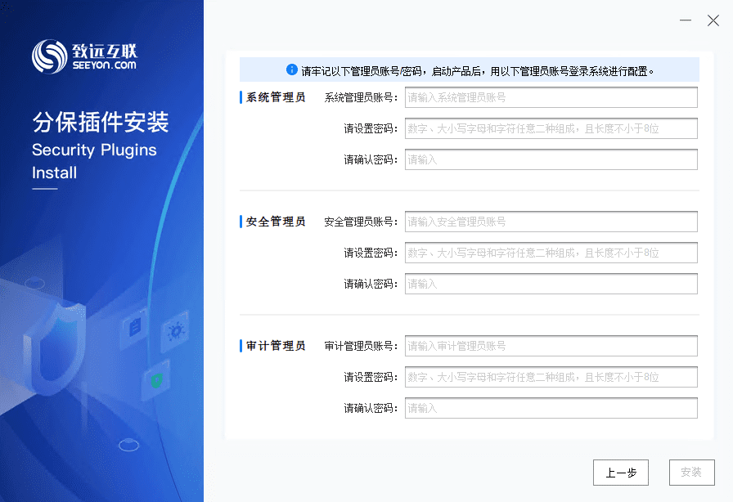The image size is (733, 502).
Task: Click the Security Plugins Install subtitle
Action: click(94, 161)
